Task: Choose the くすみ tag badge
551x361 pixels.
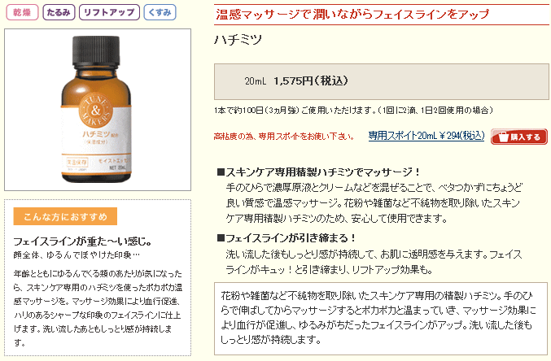Action: click(160, 13)
